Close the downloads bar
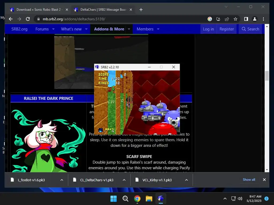Screen dimensions: 274x205 pos(264,180)
